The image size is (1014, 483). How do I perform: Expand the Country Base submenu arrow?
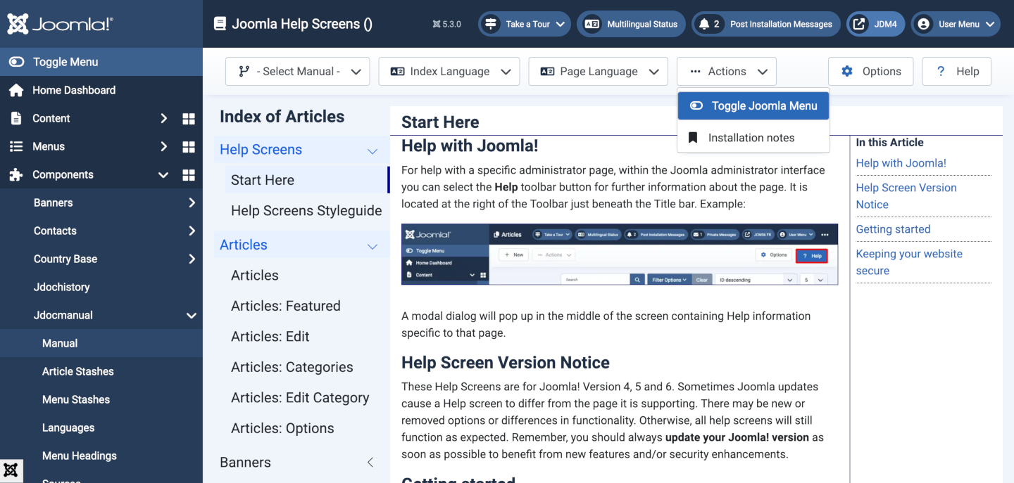click(192, 259)
